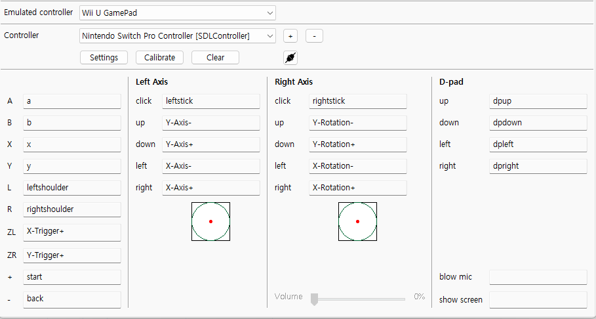Select the Y button mapping field
This screenshot has width=596, height=319.
[x=72, y=166]
